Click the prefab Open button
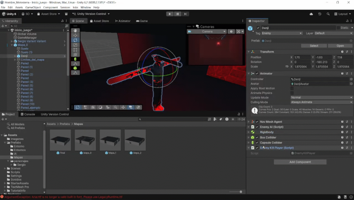Screen dimensions: 354x200 tap(340, 46)
